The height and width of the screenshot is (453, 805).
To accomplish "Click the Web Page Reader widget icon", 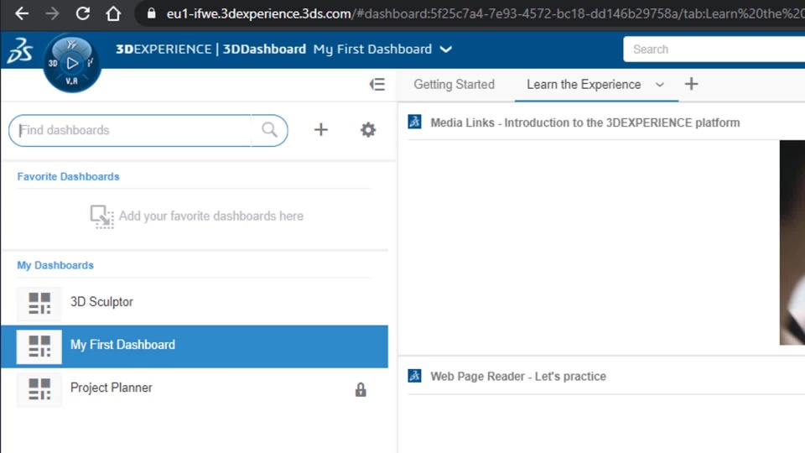I will pyautogui.click(x=414, y=376).
